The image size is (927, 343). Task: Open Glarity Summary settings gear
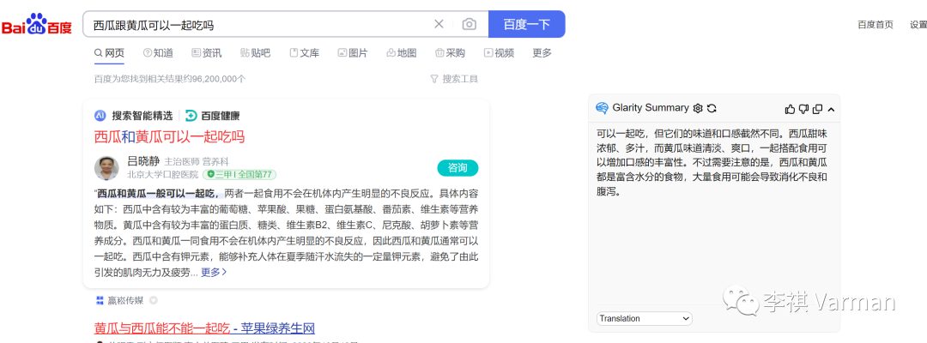coord(698,108)
